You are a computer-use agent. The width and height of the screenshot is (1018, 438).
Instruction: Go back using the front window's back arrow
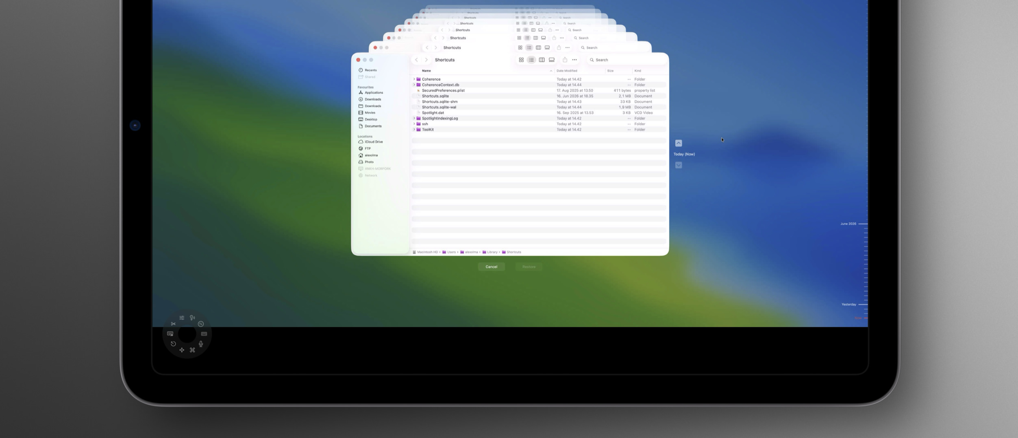[416, 60]
